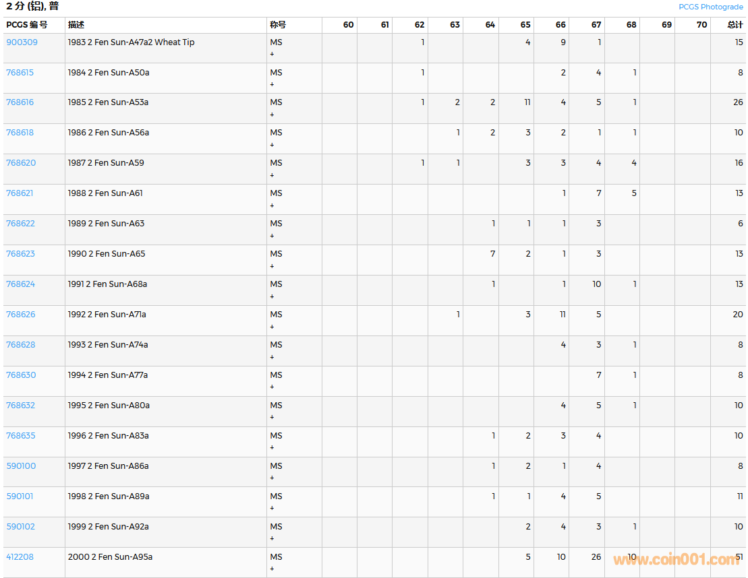This screenshot has height=578, width=748.
Task: Open PCGS number 900309 link
Action: [22, 42]
